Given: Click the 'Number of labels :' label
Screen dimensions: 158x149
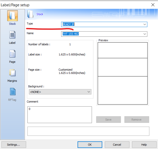Looking at the screenshot, I should pyautogui.click(x=39, y=44).
